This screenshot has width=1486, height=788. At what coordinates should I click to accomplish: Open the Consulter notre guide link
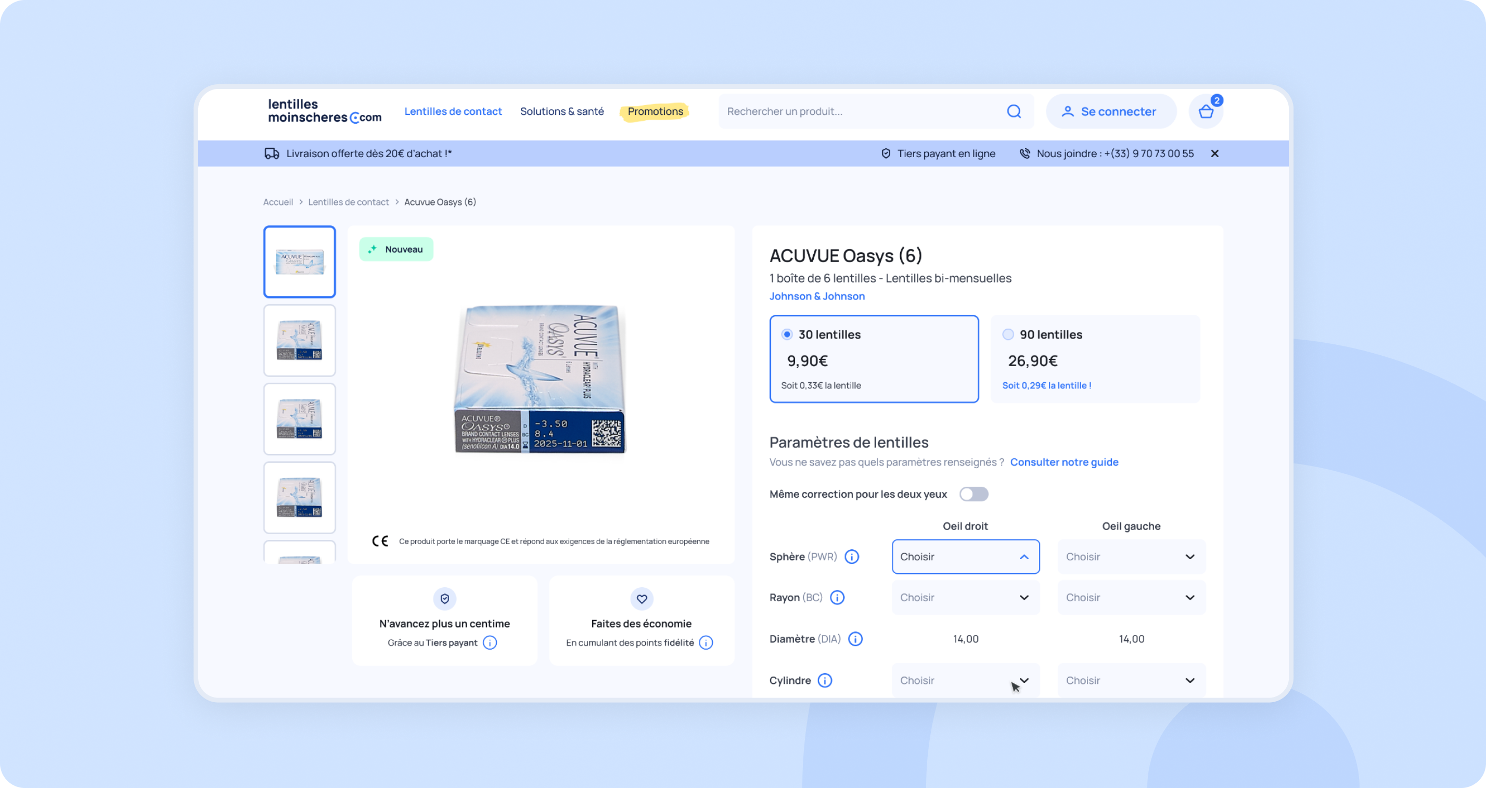(x=1064, y=462)
